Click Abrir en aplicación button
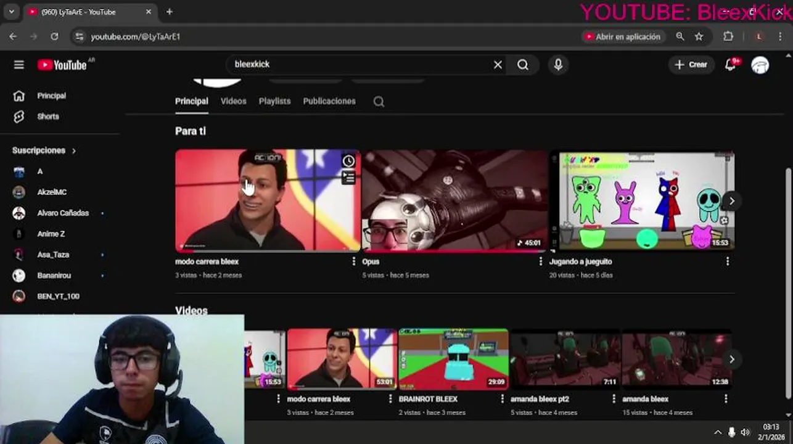Screen dimensions: 793x444 pos(623,37)
